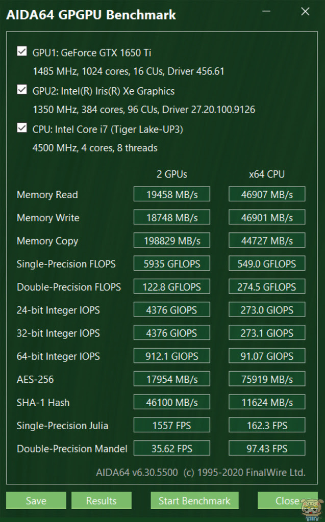This screenshot has height=522, width=325.
Task: Click the CPU Double-Precision Mandel FPS box
Action: 267,449
